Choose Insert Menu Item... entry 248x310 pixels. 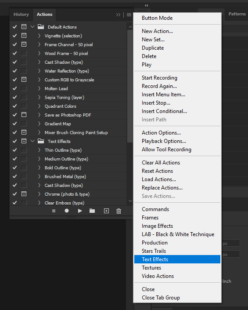163,95
